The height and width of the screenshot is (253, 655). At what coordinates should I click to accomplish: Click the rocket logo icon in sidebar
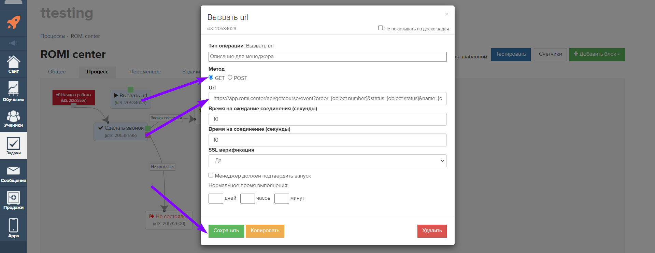pyautogui.click(x=13, y=23)
